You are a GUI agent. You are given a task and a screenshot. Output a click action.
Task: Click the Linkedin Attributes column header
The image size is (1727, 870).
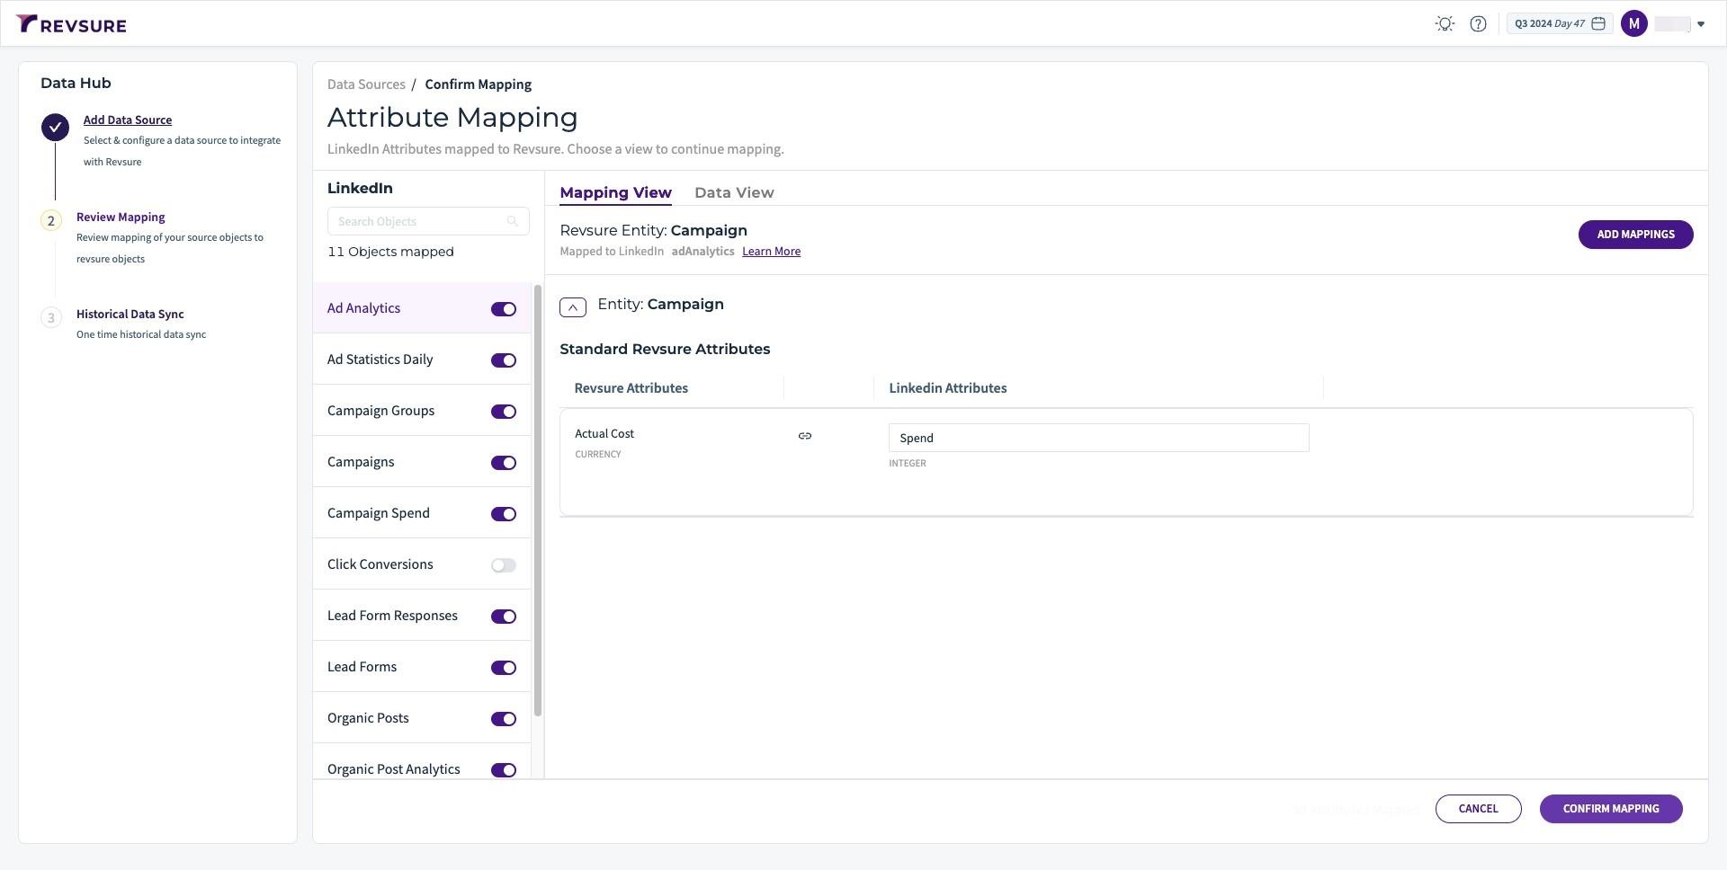click(948, 388)
